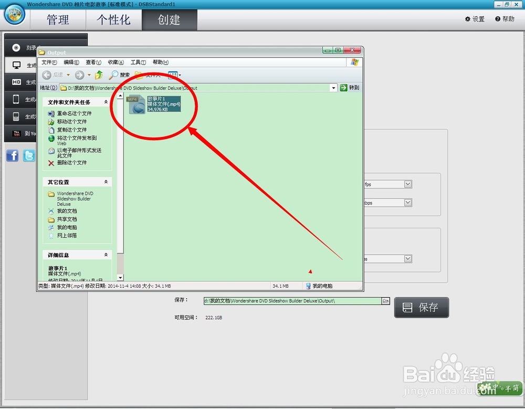525x409 pixels.
Task: Share via Twitter icon
Action: click(x=29, y=155)
